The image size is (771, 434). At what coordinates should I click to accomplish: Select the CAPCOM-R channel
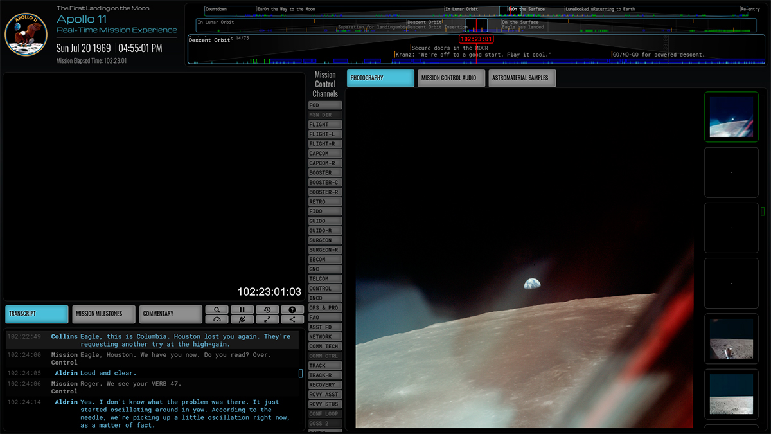(325, 163)
